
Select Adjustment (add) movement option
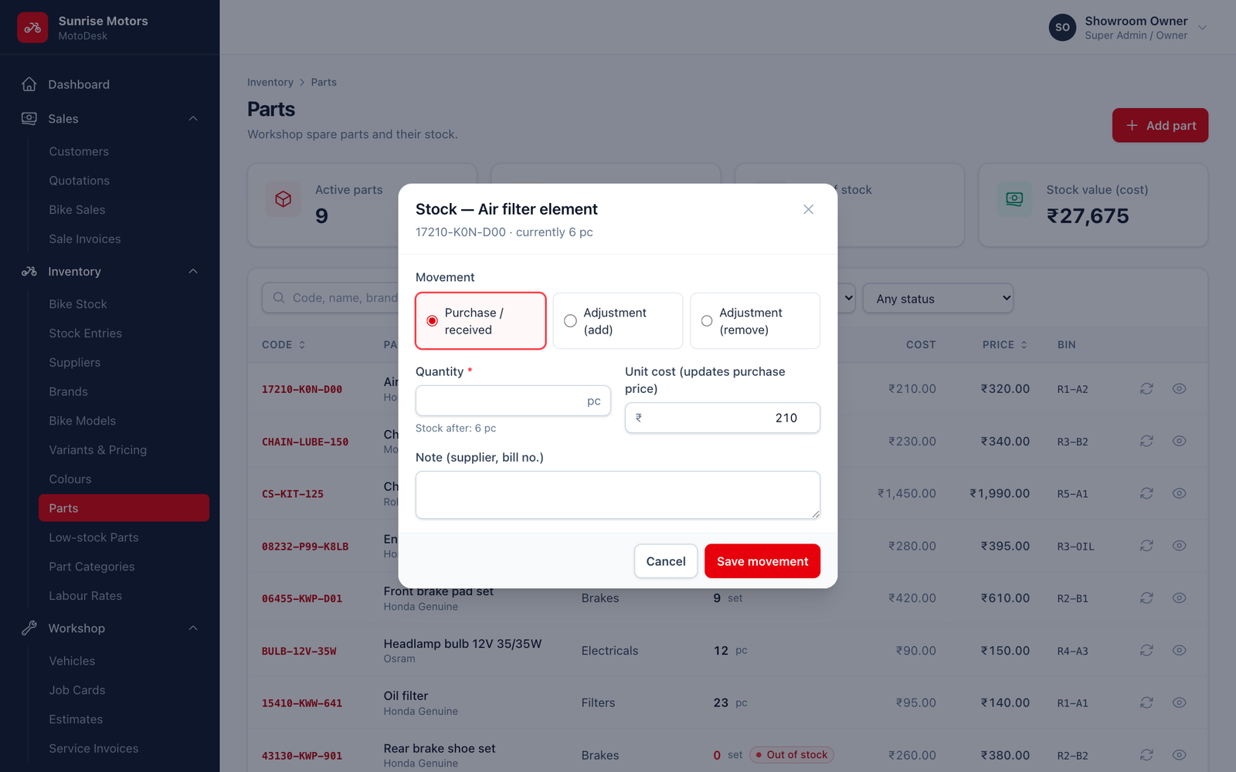pos(618,321)
